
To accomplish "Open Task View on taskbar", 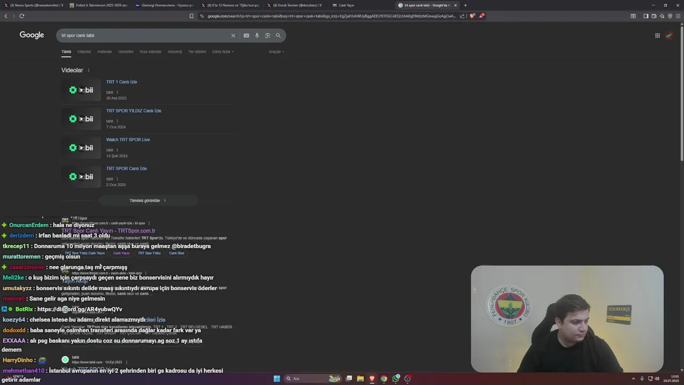I will (x=349, y=379).
